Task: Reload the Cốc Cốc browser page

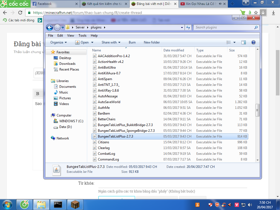Action: 20,13
